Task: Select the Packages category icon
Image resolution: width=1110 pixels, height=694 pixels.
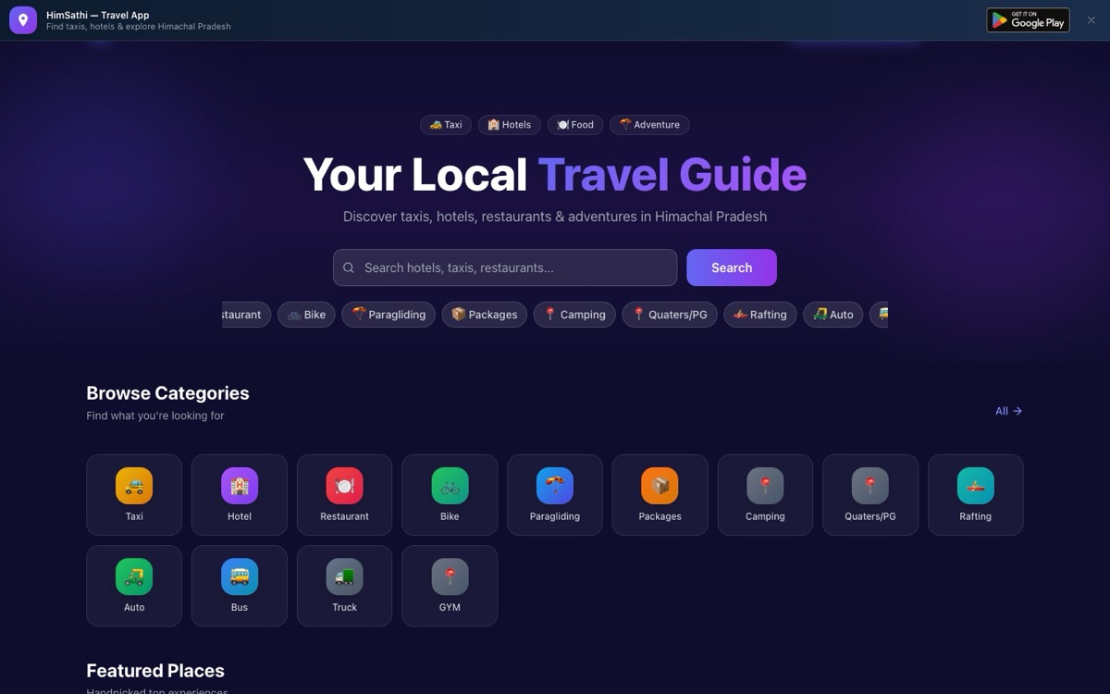Action: (x=660, y=486)
